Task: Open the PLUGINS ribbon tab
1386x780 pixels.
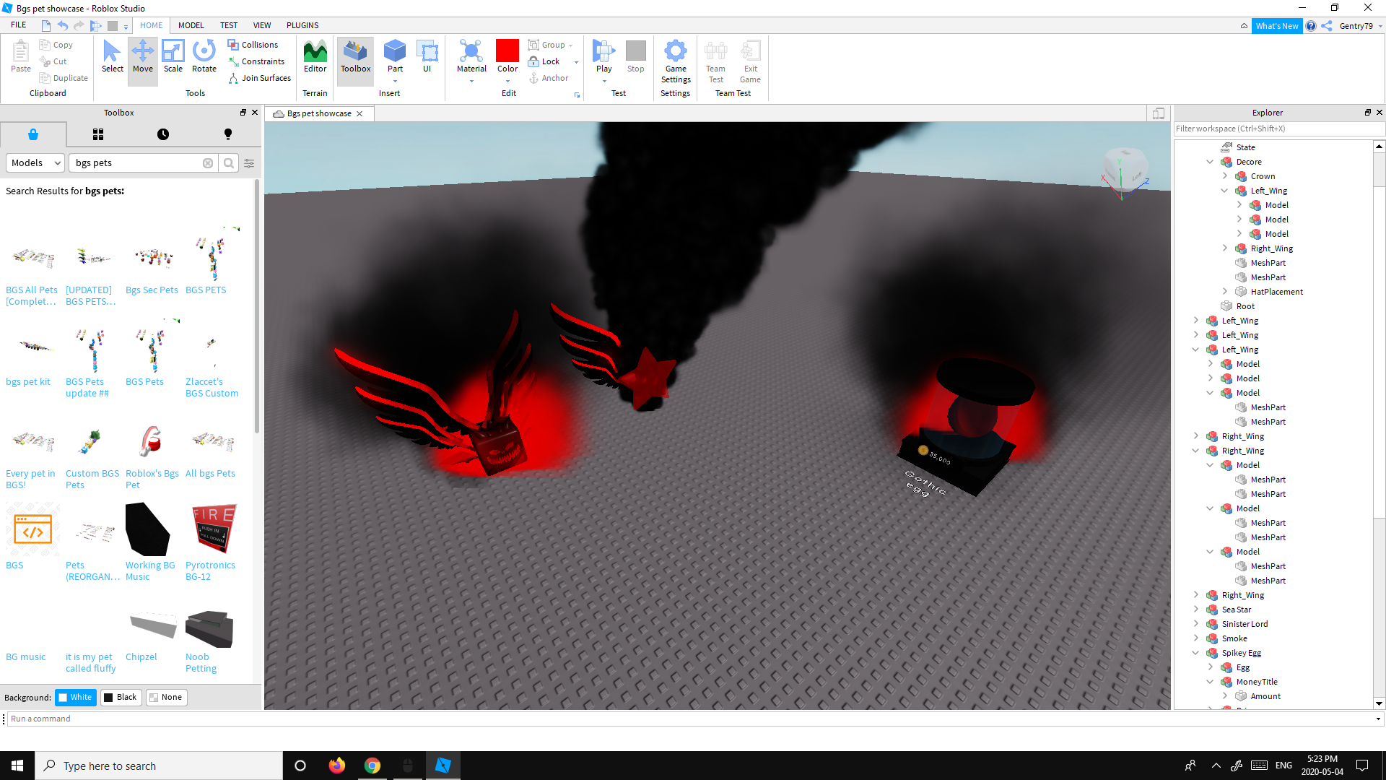Action: tap(302, 25)
